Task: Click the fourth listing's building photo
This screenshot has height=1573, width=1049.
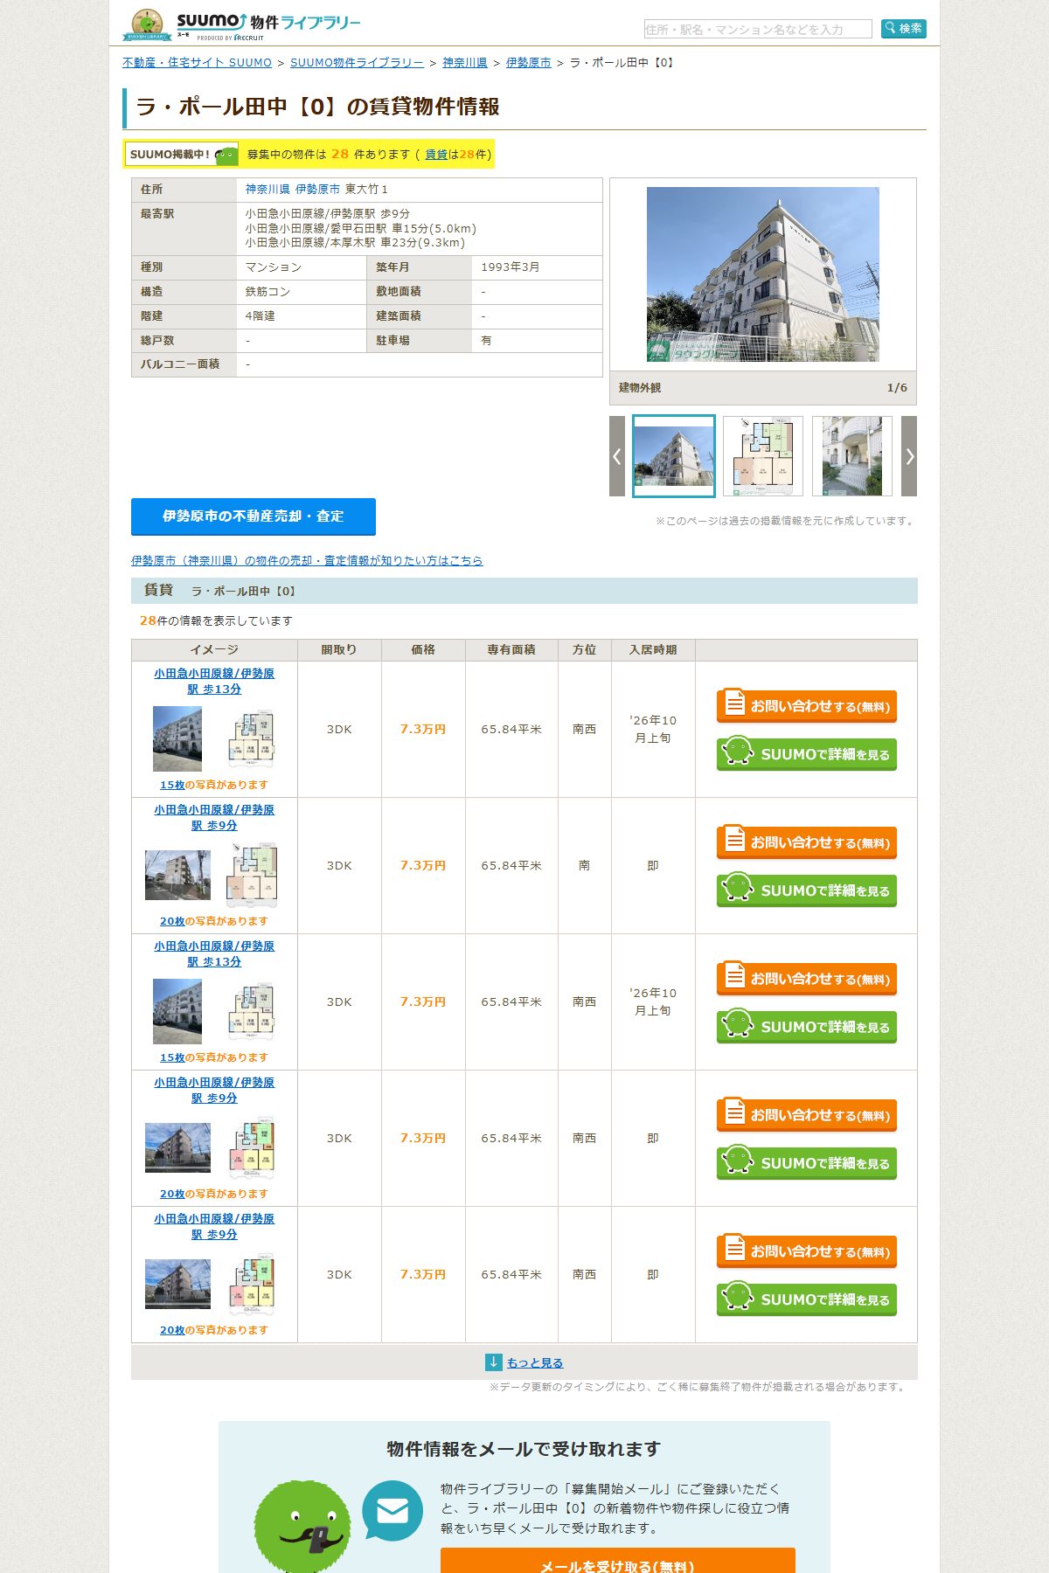Action: (x=177, y=1148)
